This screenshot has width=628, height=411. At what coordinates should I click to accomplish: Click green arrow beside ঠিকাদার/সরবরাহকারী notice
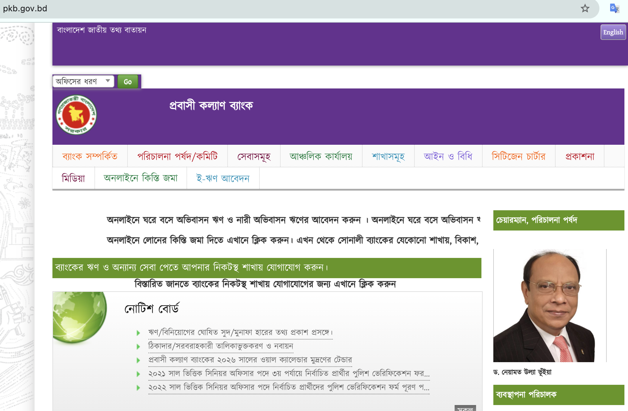(138, 347)
